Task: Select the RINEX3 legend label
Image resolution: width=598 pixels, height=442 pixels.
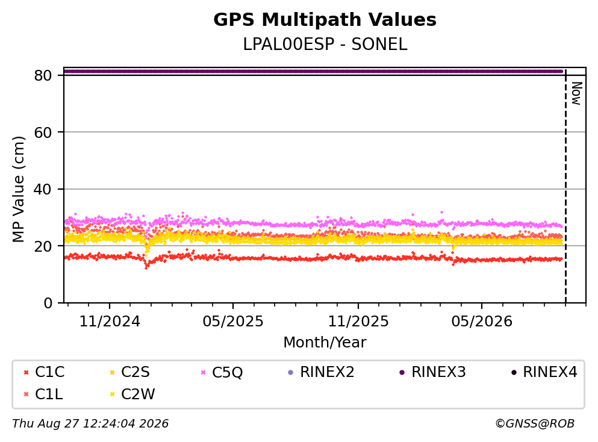Action: point(438,372)
